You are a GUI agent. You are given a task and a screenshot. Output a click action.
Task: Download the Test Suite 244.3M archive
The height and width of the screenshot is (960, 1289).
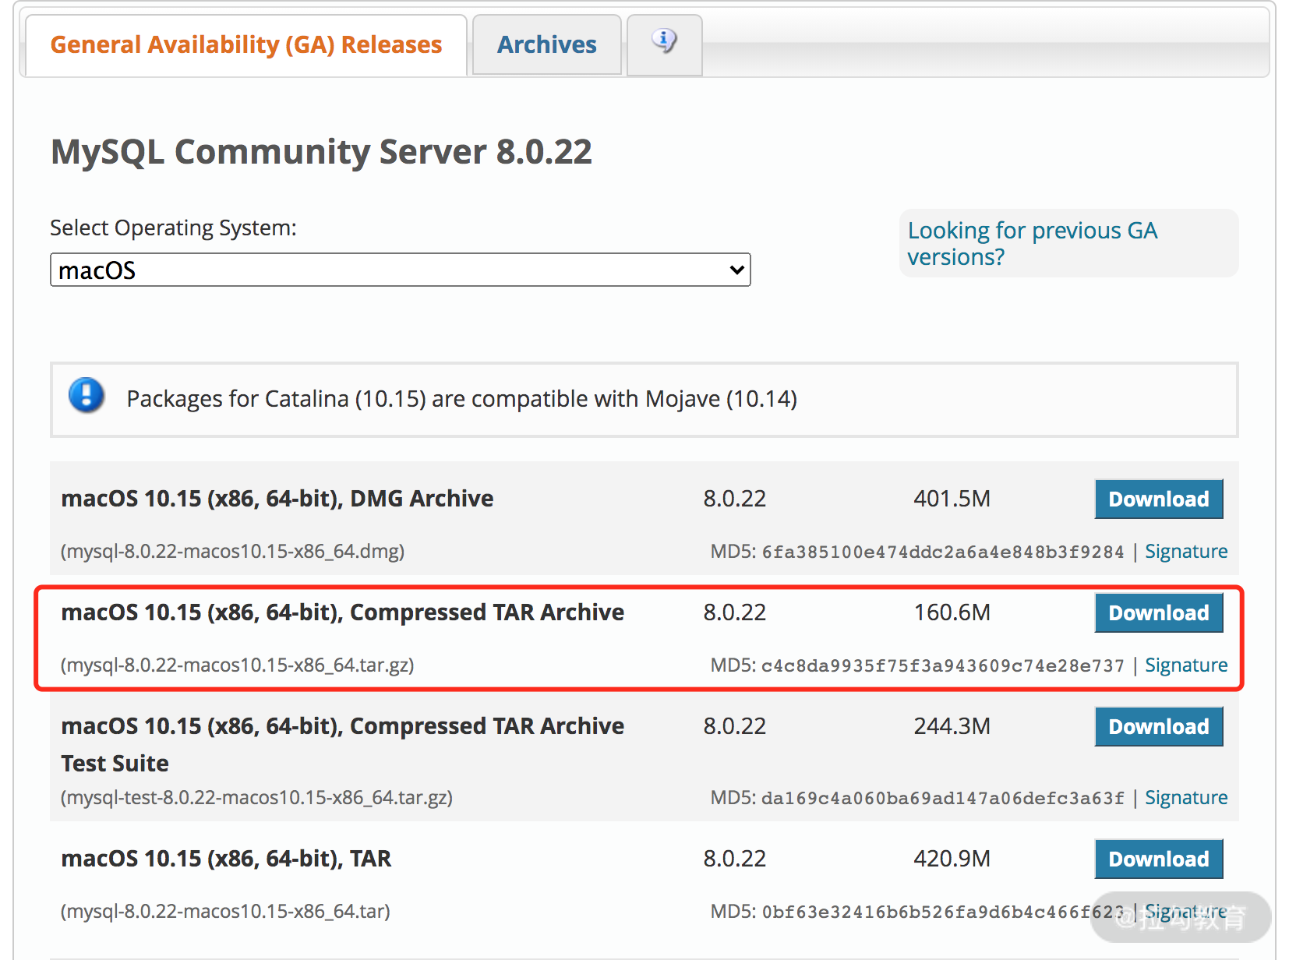pos(1158,726)
